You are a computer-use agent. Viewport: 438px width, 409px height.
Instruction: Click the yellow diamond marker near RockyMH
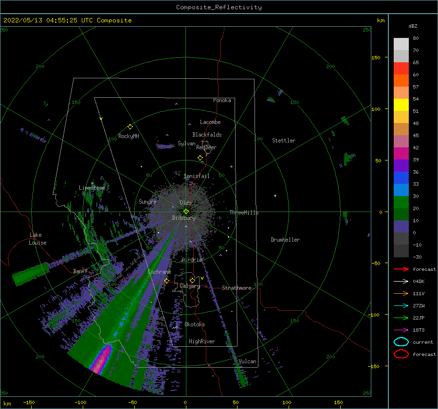(x=130, y=127)
